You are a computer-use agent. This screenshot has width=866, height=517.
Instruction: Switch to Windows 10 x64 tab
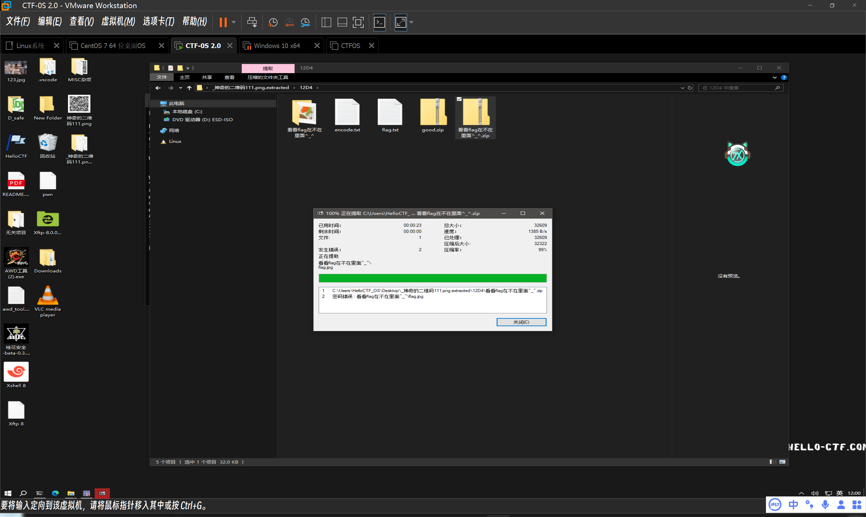tap(276, 46)
